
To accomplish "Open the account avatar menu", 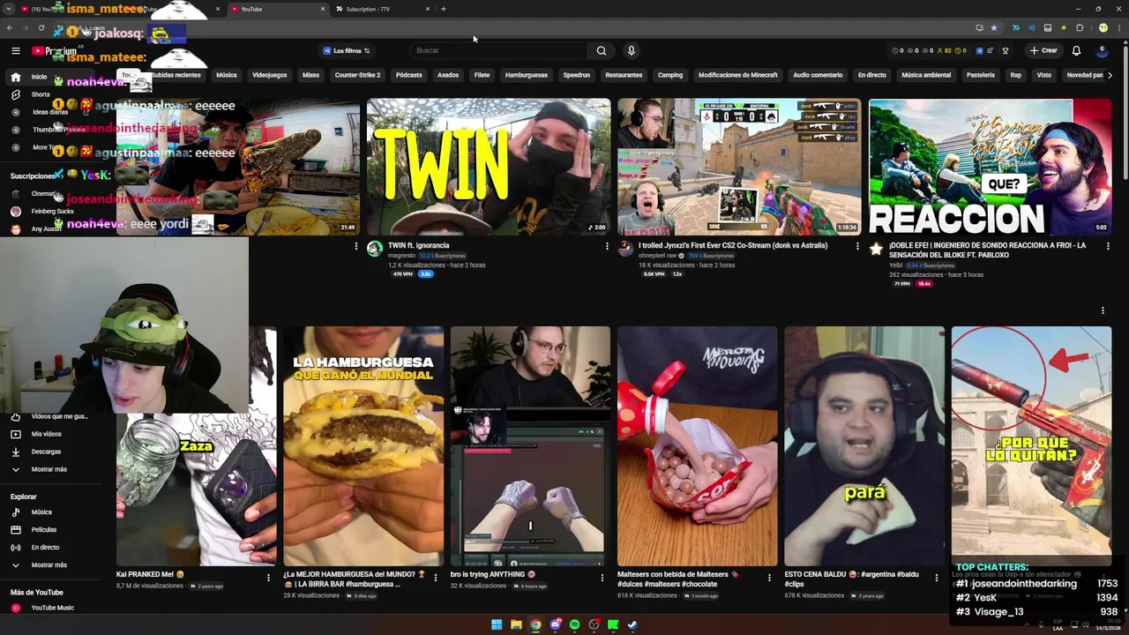I will click(1102, 50).
